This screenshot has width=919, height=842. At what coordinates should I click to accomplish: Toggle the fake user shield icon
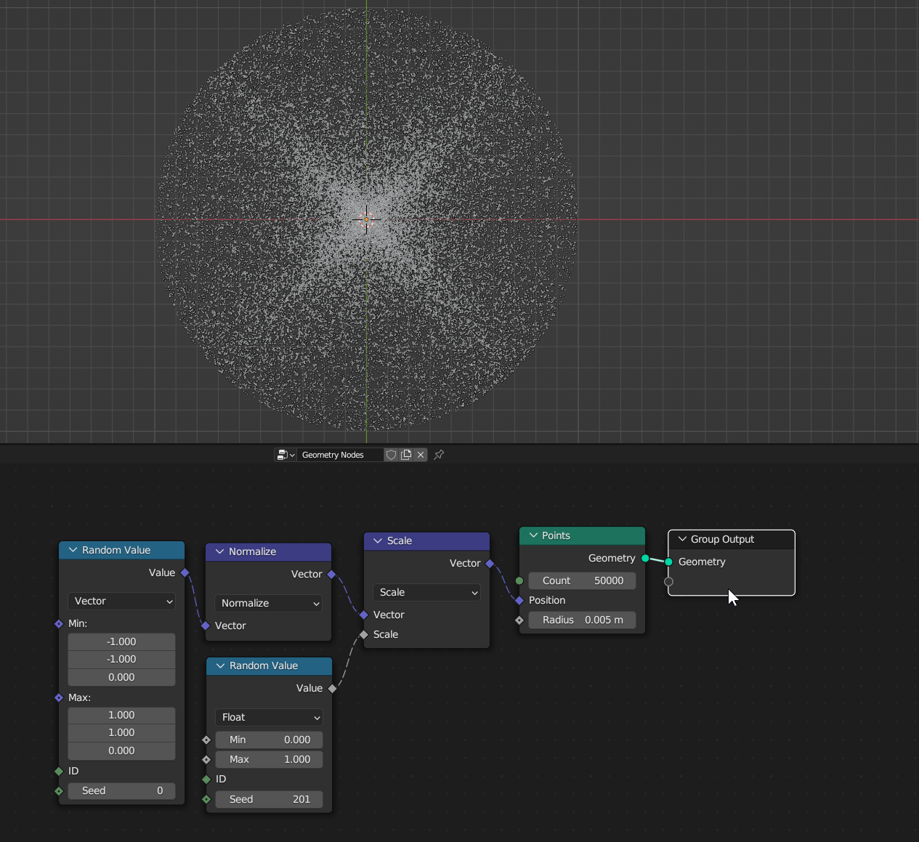[392, 455]
